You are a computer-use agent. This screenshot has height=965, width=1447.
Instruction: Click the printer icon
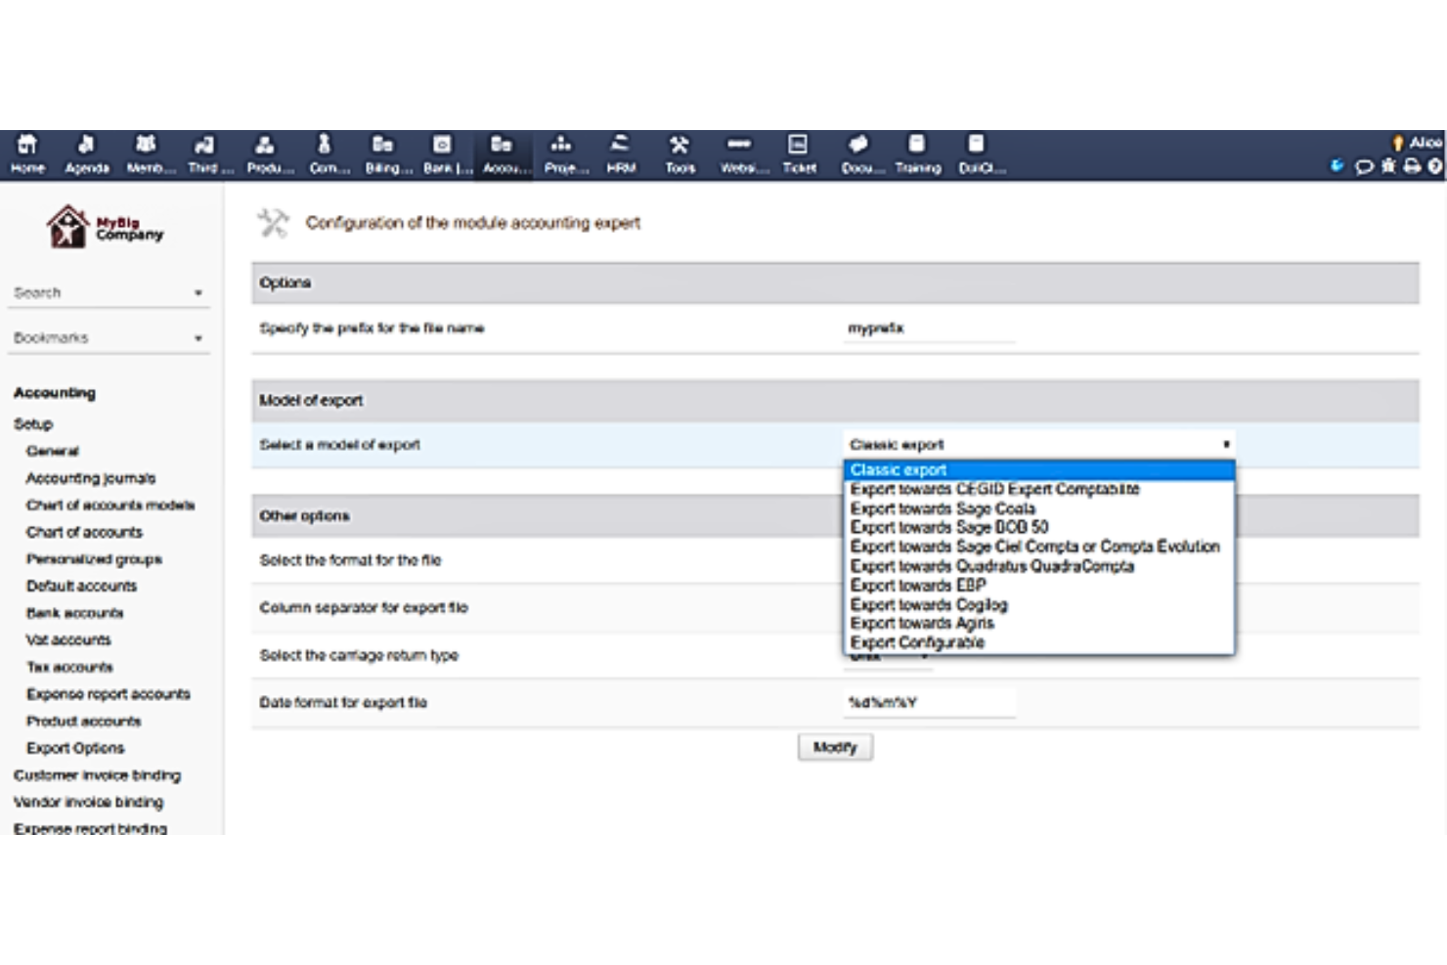point(1413,166)
